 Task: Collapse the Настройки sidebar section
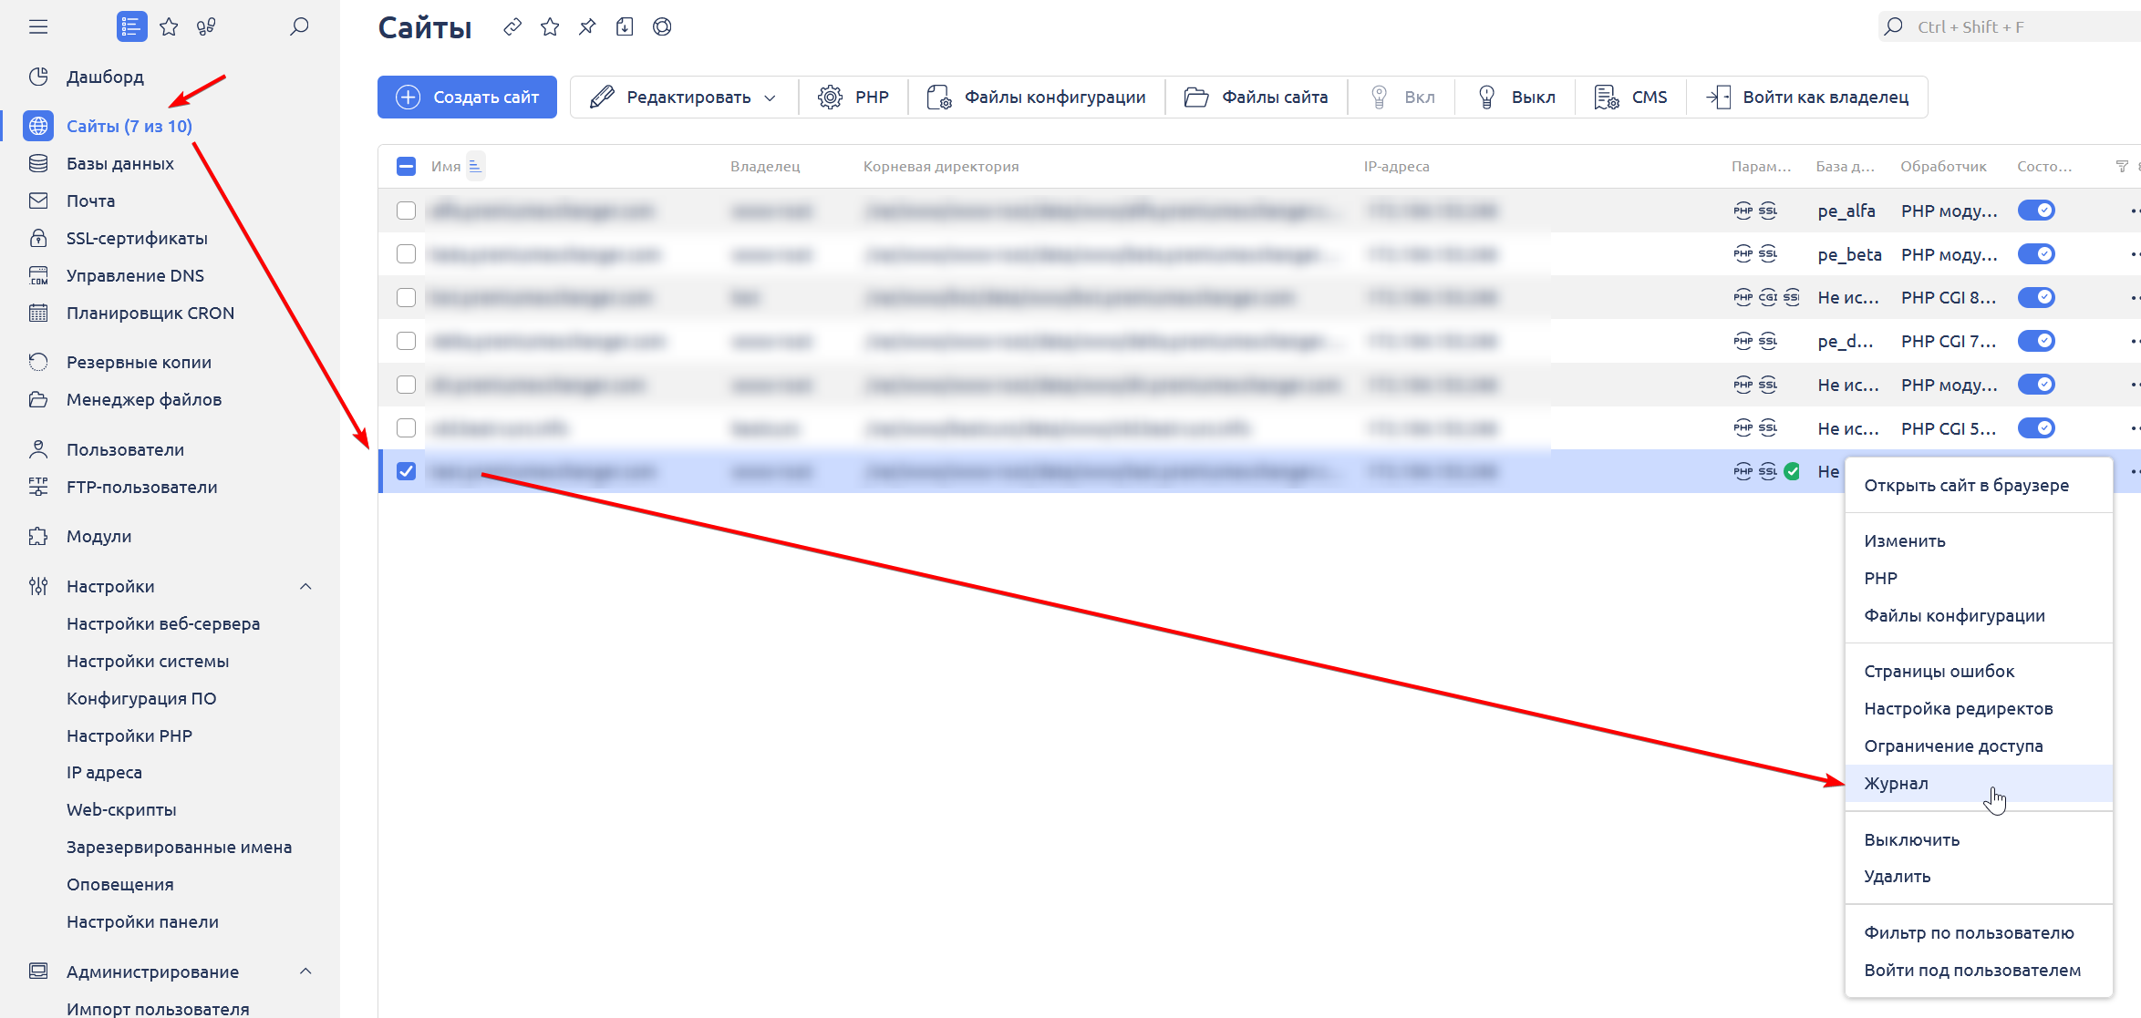click(306, 587)
